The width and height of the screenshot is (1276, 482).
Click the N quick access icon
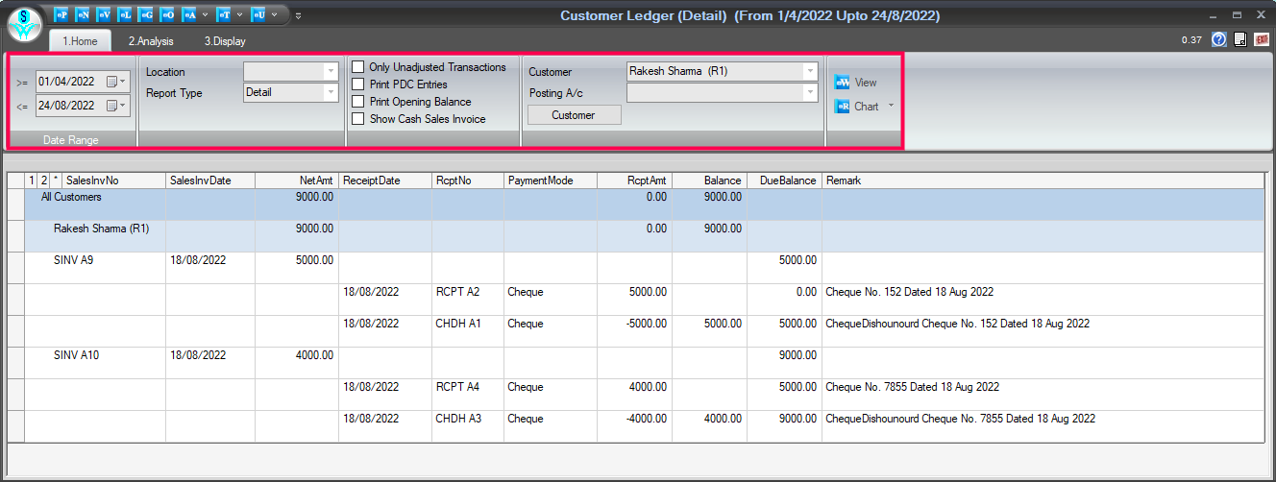pyautogui.click(x=83, y=15)
